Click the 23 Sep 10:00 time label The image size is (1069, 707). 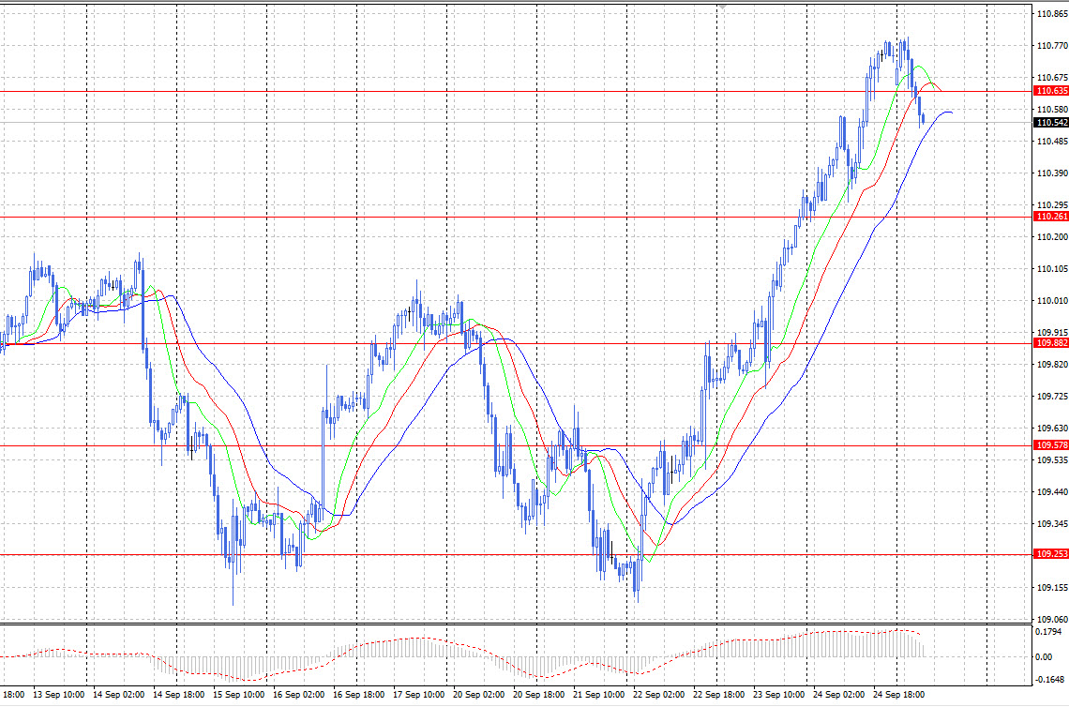point(778,694)
